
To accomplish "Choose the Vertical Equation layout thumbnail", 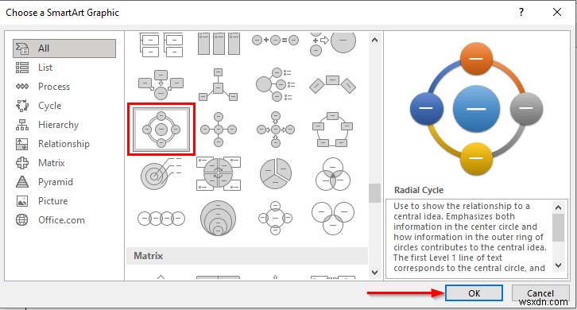I will [x=333, y=44].
